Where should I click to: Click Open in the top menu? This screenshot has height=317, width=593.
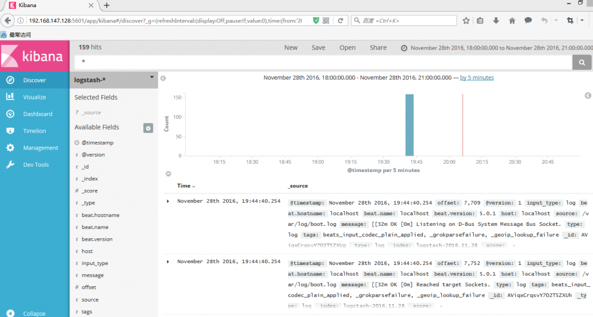[x=347, y=47]
